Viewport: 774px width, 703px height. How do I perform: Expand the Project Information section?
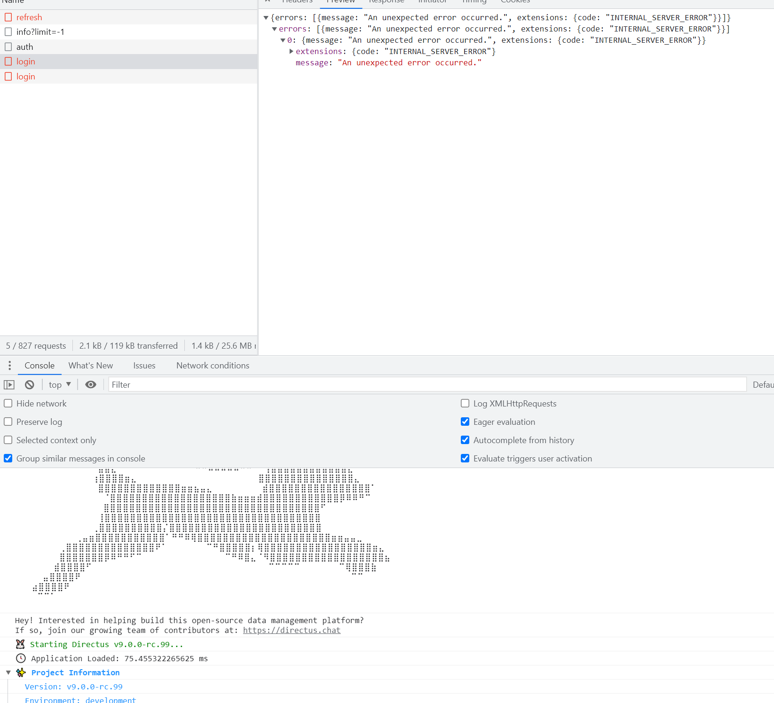pos(8,672)
